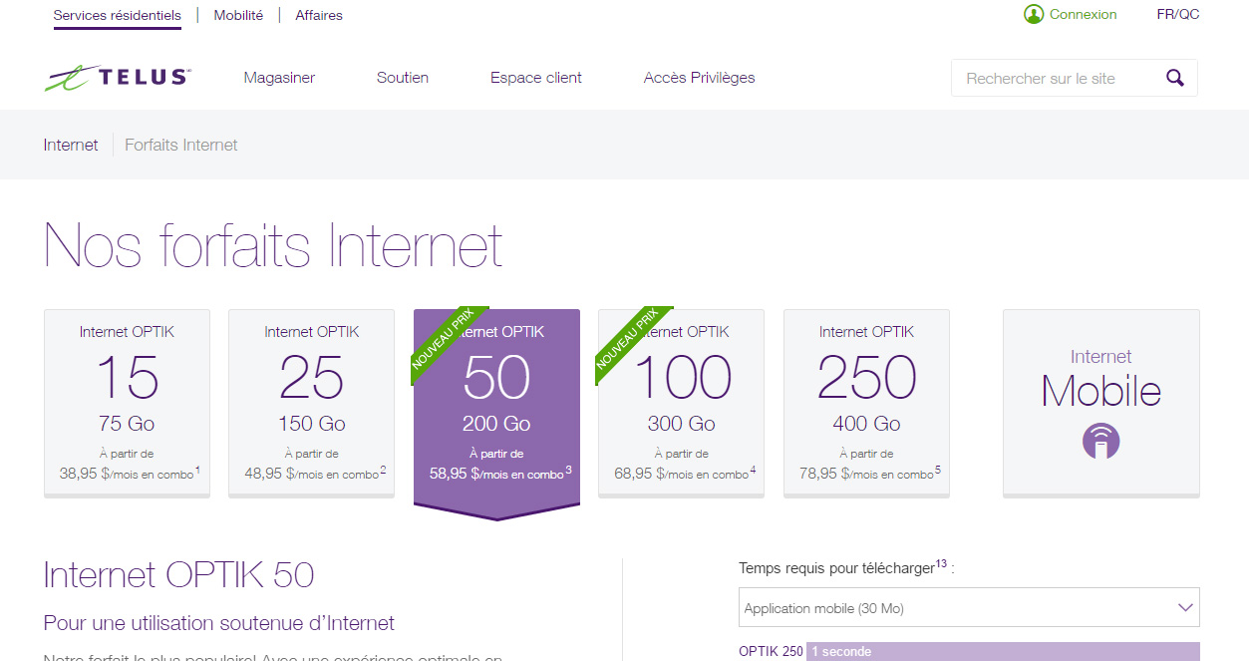1249x661 pixels.
Task: Open the Espace client menu
Action: tap(536, 78)
